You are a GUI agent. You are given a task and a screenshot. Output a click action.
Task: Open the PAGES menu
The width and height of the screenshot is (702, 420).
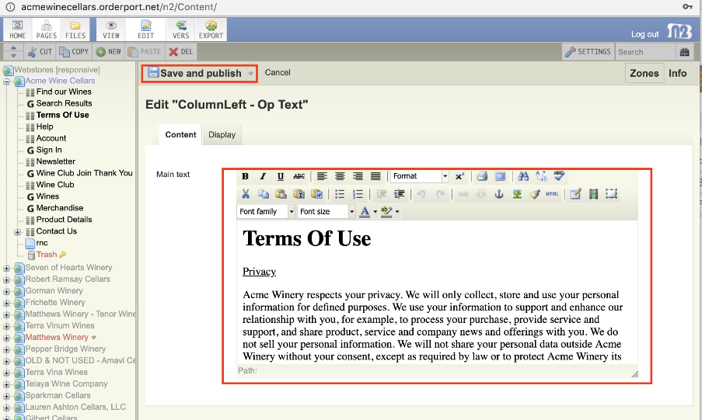coord(47,30)
